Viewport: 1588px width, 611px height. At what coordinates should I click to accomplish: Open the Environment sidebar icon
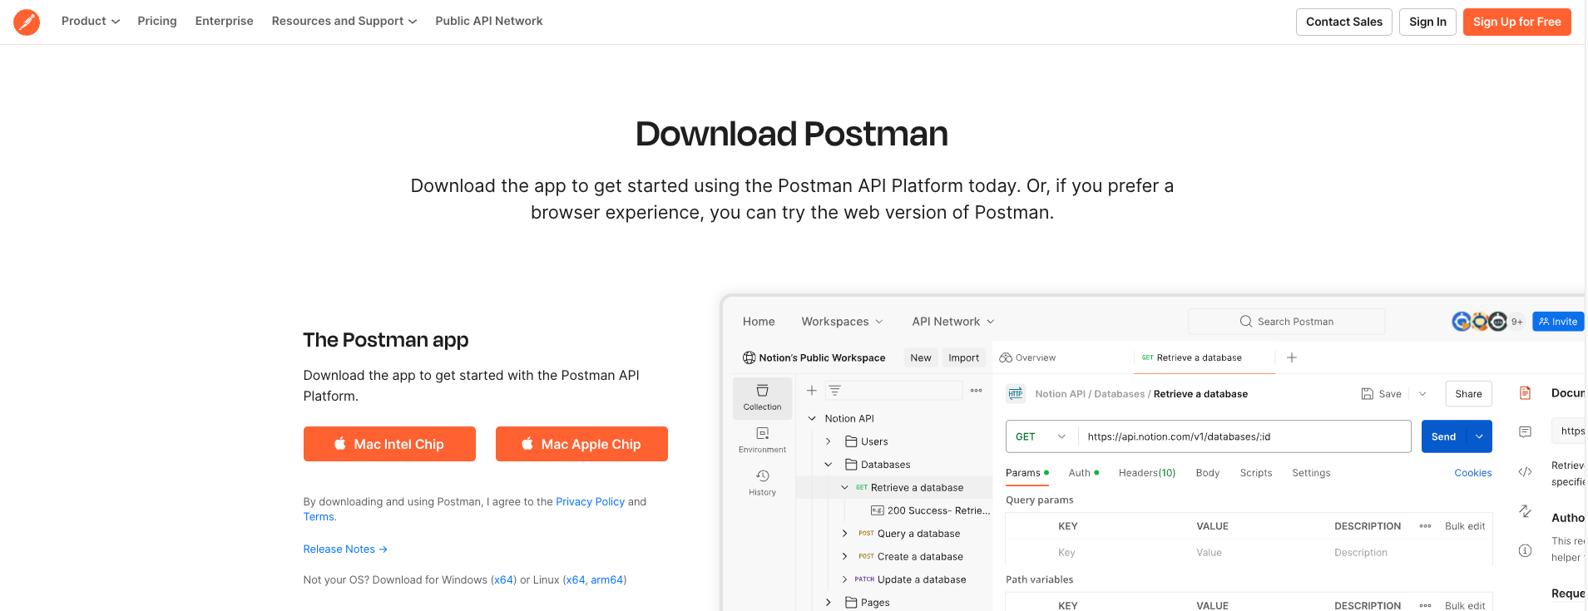[762, 440]
